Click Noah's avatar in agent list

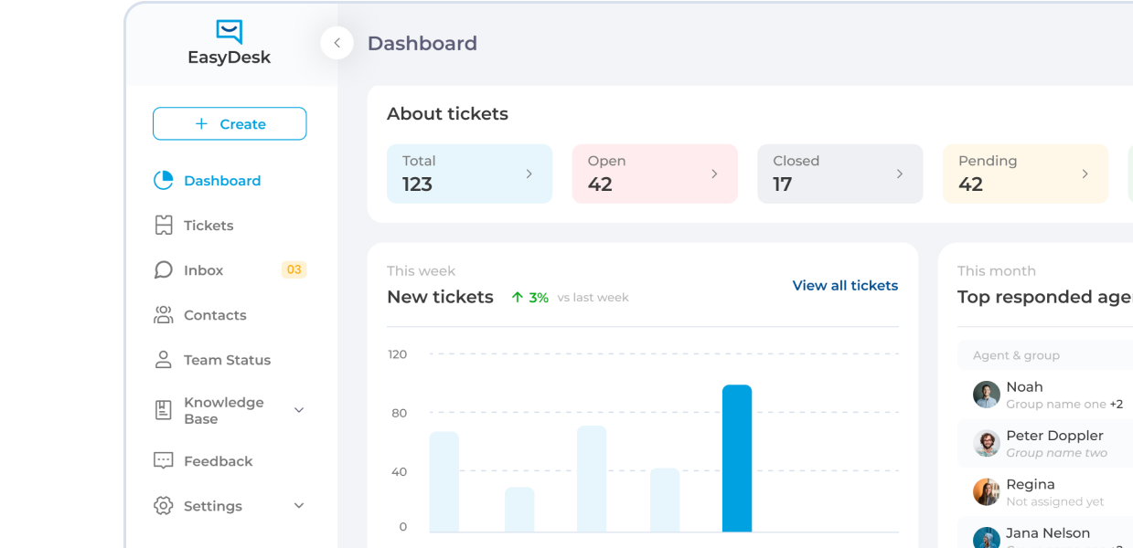986,395
